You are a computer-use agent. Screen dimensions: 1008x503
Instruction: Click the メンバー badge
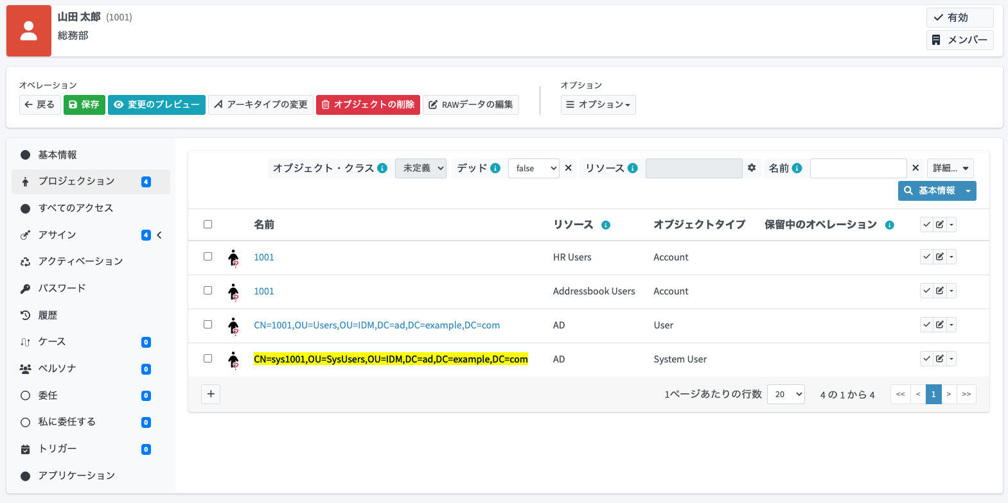(x=960, y=40)
